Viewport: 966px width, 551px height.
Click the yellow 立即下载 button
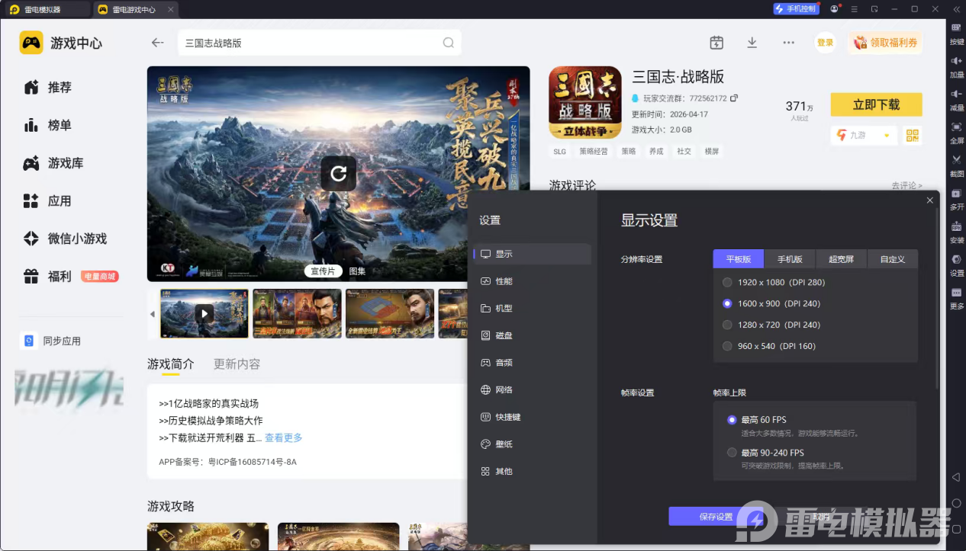(x=876, y=104)
